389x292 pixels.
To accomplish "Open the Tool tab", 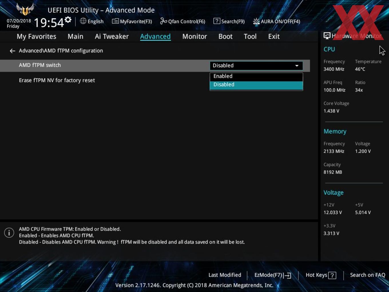I will point(250,37).
